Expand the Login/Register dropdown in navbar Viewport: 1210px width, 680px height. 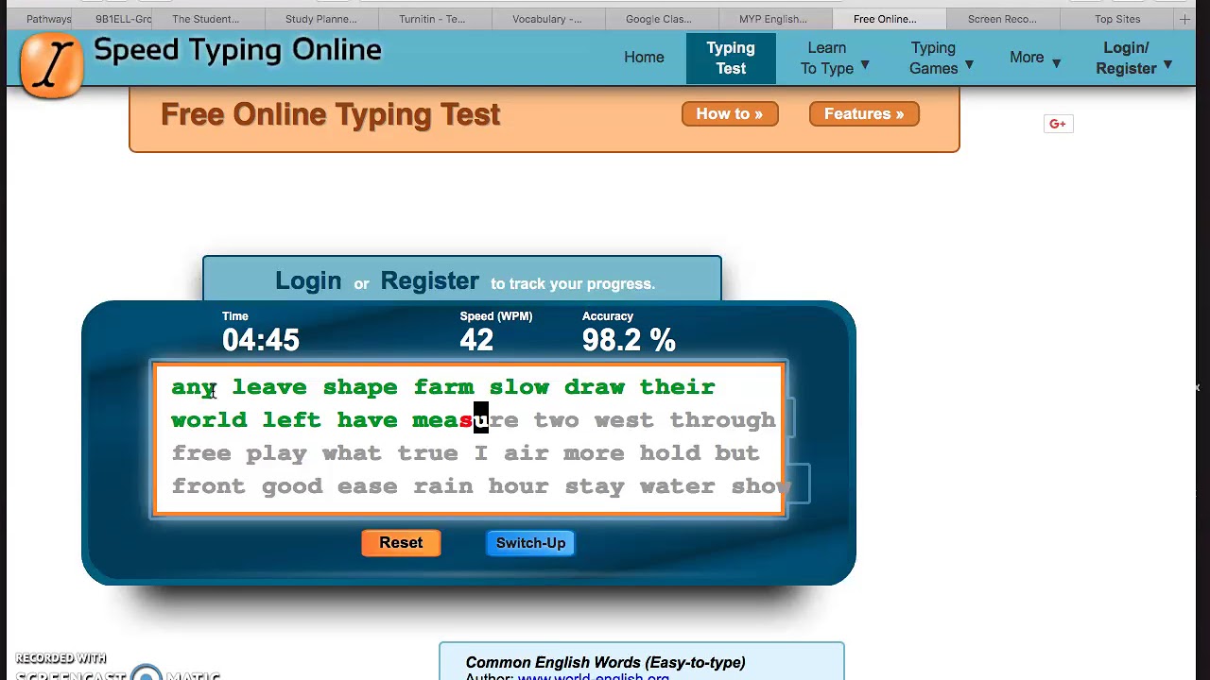(1133, 58)
